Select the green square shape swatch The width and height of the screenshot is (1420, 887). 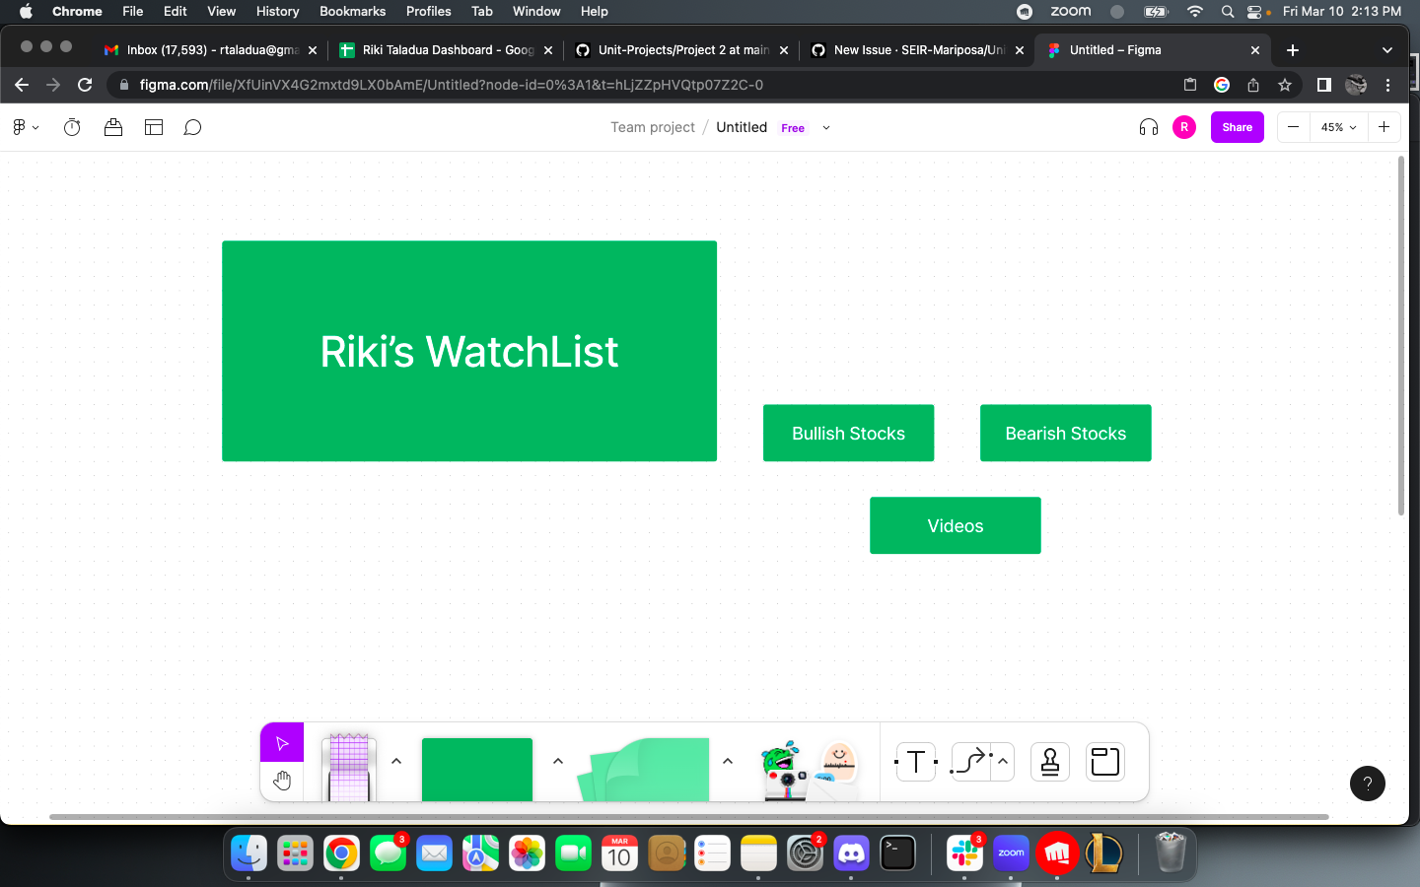tap(476, 770)
